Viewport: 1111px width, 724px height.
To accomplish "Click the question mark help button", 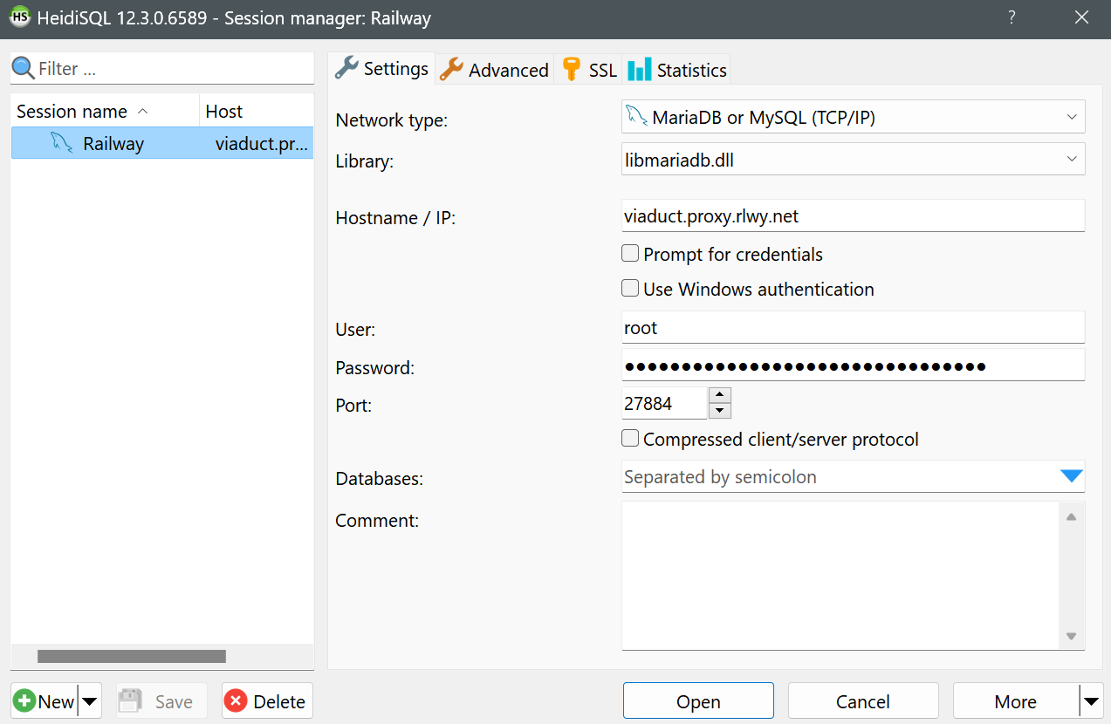I will tap(1012, 17).
